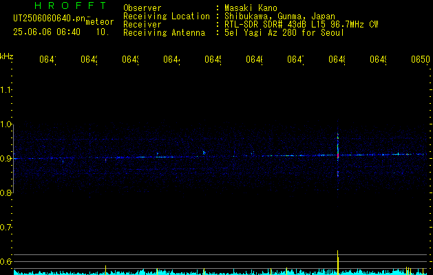Viewport: 433px width, 275px height.
Task: Click the 0646 time axis label
Action: 254,59
